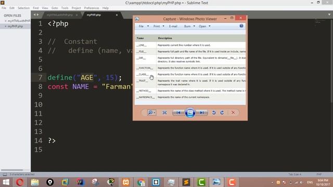Go to next image in Photo Viewer

click(202, 113)
